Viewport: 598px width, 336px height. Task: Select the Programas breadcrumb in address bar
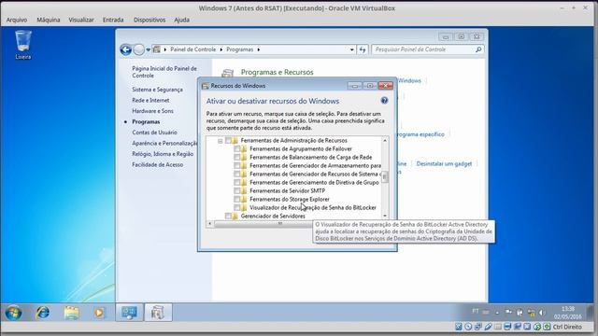click(239, 49)
